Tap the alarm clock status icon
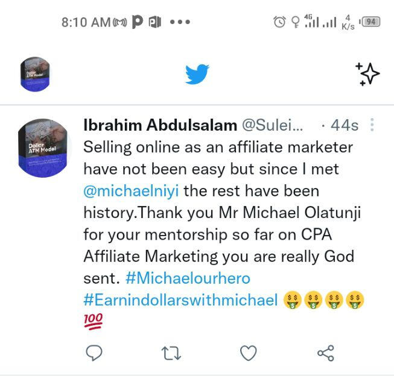 click(279, 22)
